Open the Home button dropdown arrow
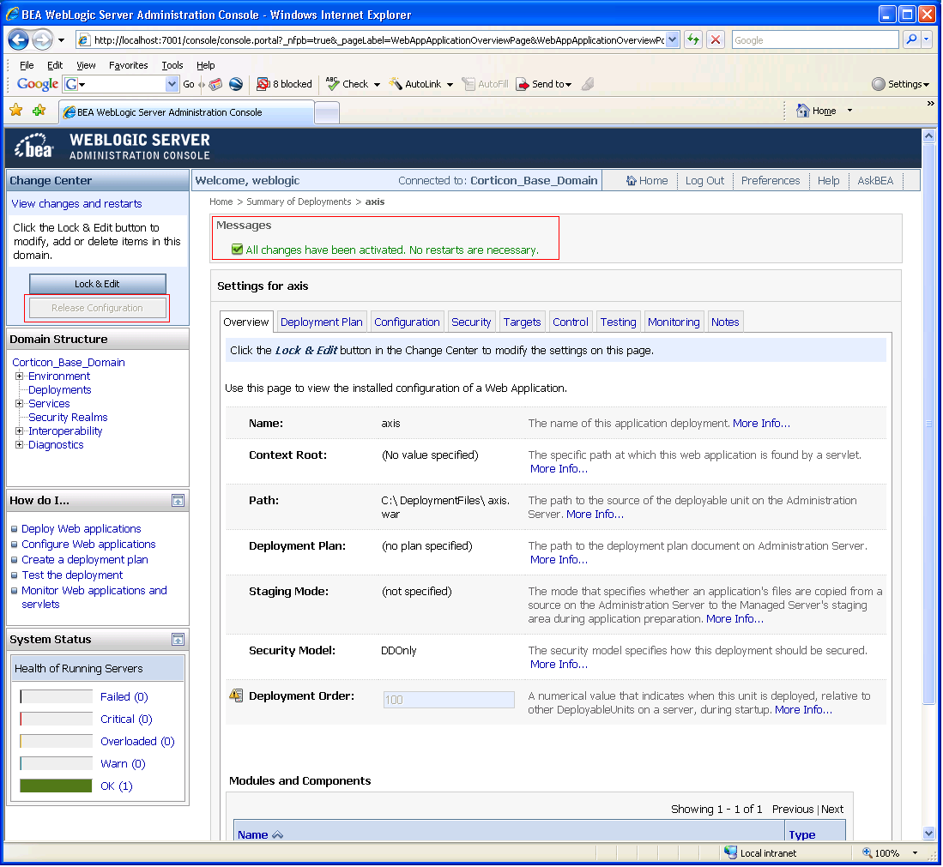Image resolution: width=943 pixels, height=867 pixels. pyautogui.click(x=849, y=111)
